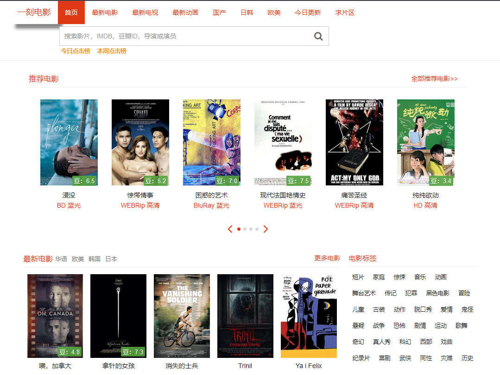Select the 悬疑 movie tag
Viewport: 500px width, 375px height.
coord(358,326)
